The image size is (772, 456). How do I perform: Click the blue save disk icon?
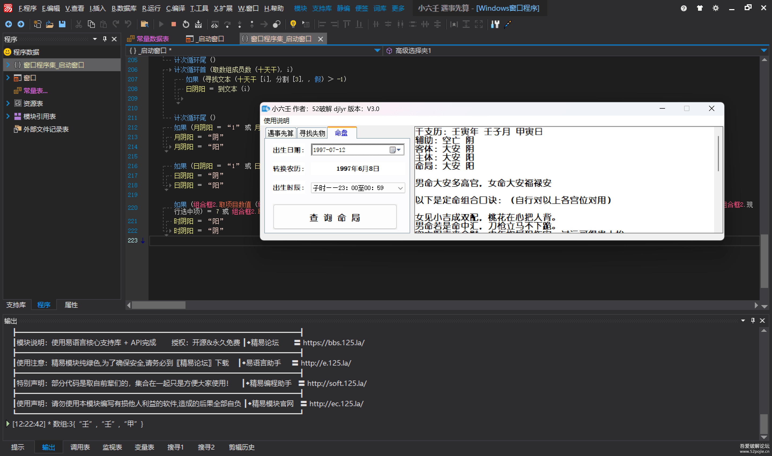click(62, 24)
